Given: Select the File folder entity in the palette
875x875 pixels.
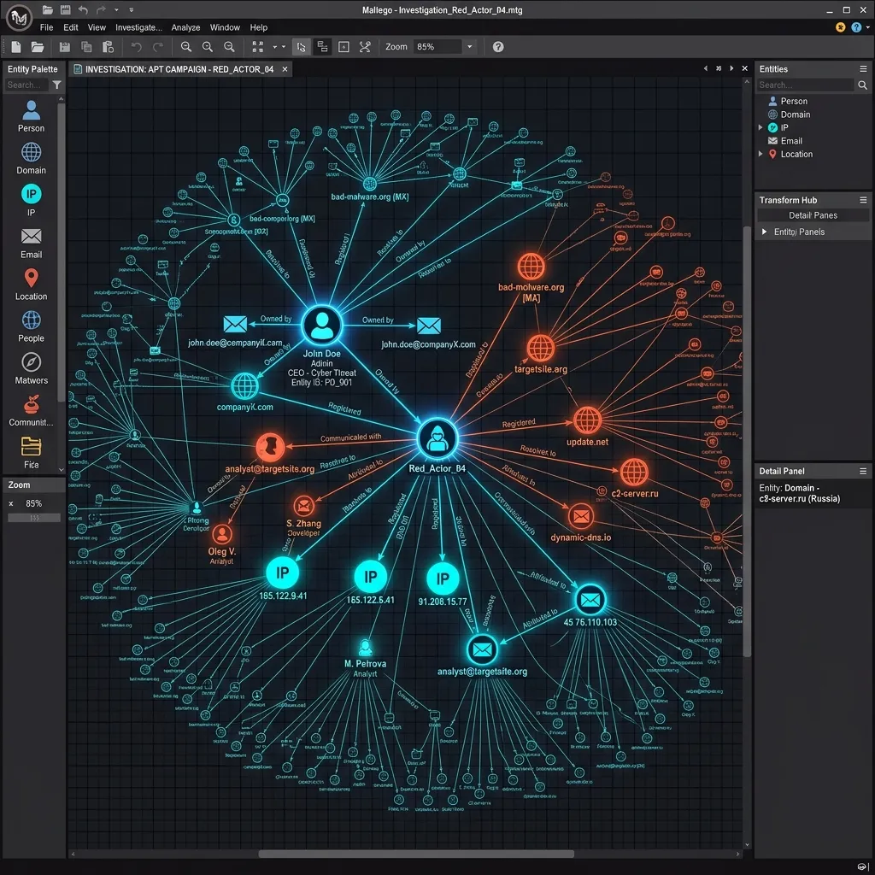Looking at the screenshot, I should [x=32, y=453].
